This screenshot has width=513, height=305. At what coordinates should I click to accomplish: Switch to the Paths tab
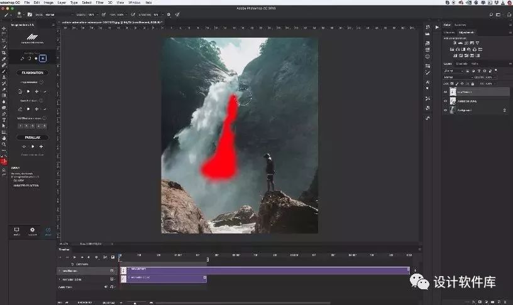pos(475,63)
